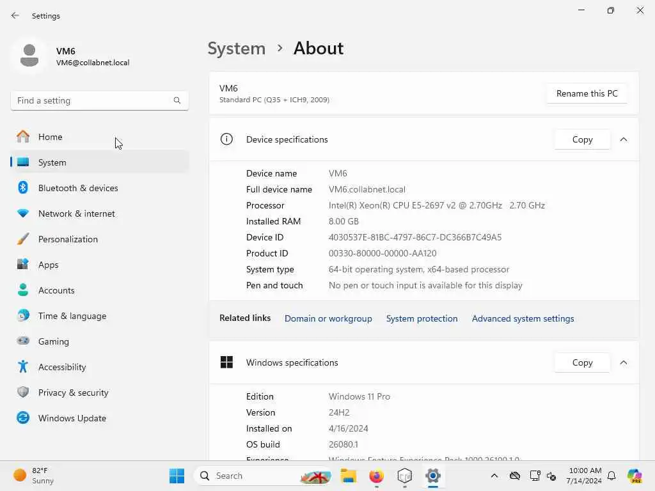Click the Apps icon in the sidebar

[23, 264]
